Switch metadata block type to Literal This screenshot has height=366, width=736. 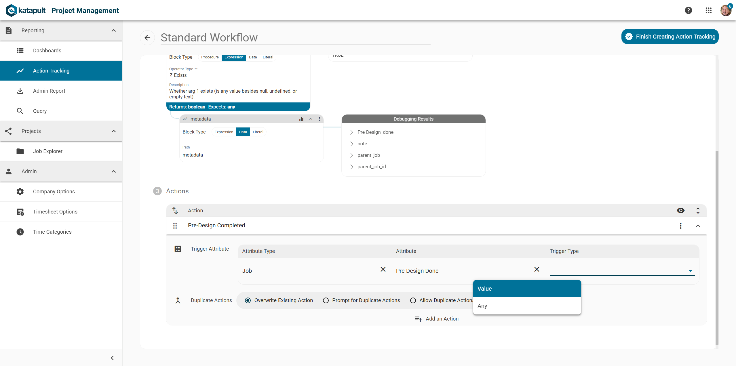(x=258, y=132)
